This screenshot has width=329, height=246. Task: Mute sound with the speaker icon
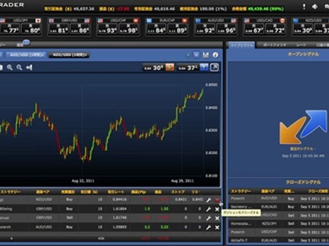tap(315, 7)
